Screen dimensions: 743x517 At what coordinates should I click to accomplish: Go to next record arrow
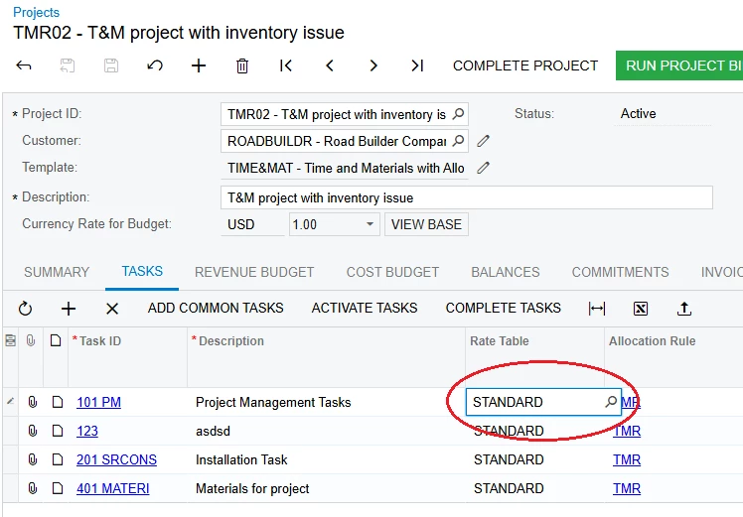click(373, 65)
